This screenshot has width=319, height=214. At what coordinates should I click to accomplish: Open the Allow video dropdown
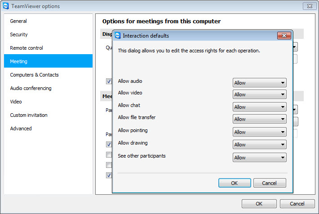[260, 94]
